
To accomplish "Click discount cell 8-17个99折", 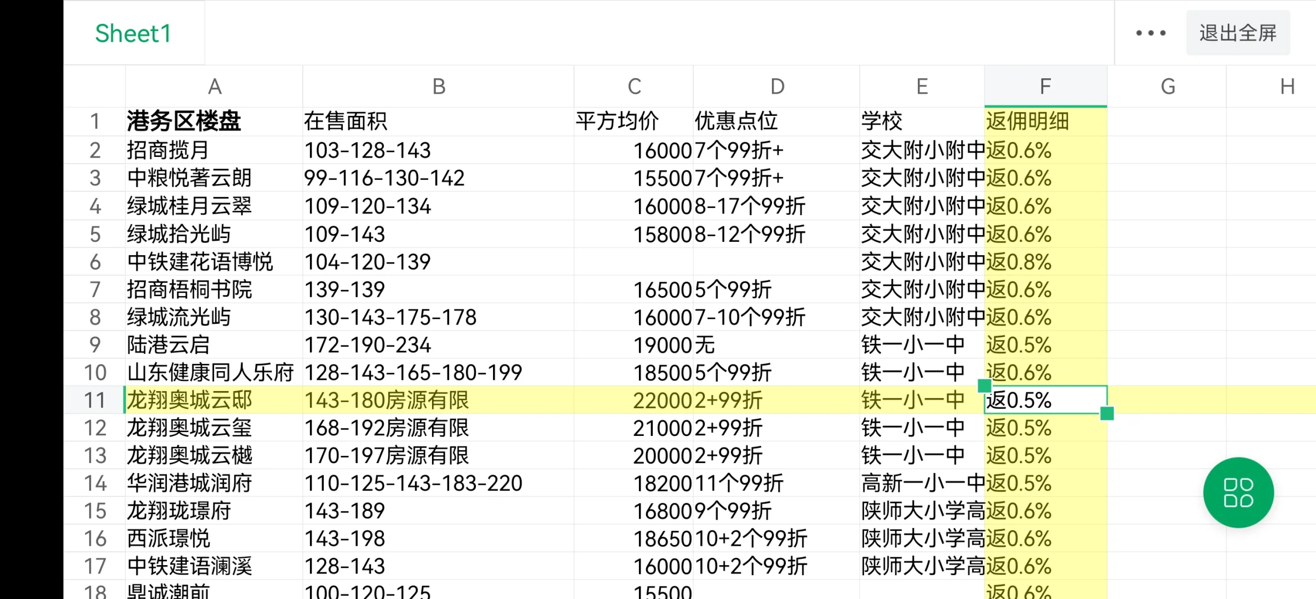I will (x=776, y=206).
